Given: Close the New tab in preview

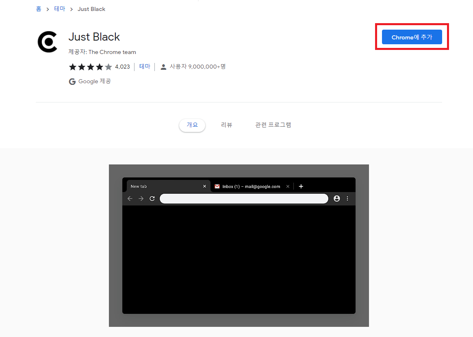Looking at the screenshot, I should coord(204,186).
